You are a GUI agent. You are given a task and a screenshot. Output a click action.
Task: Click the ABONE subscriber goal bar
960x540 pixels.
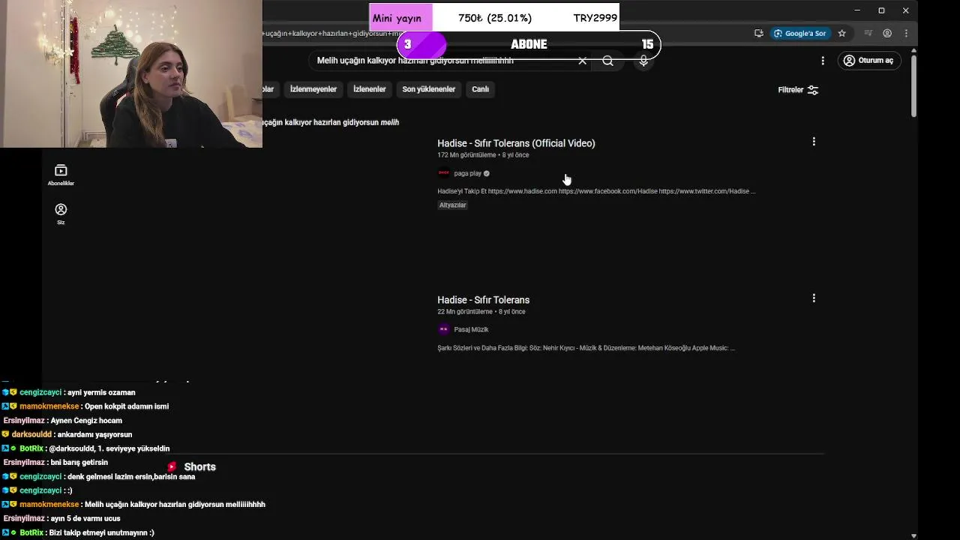tap(529, 44)
